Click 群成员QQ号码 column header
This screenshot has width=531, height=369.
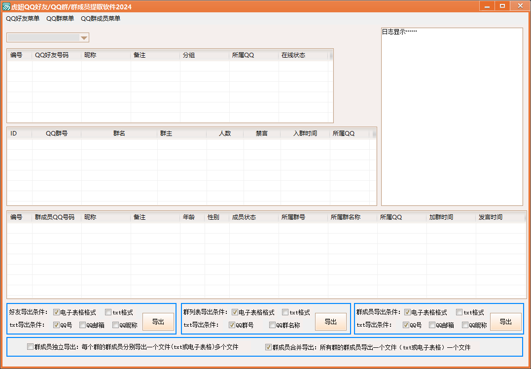tap(57, 217)
